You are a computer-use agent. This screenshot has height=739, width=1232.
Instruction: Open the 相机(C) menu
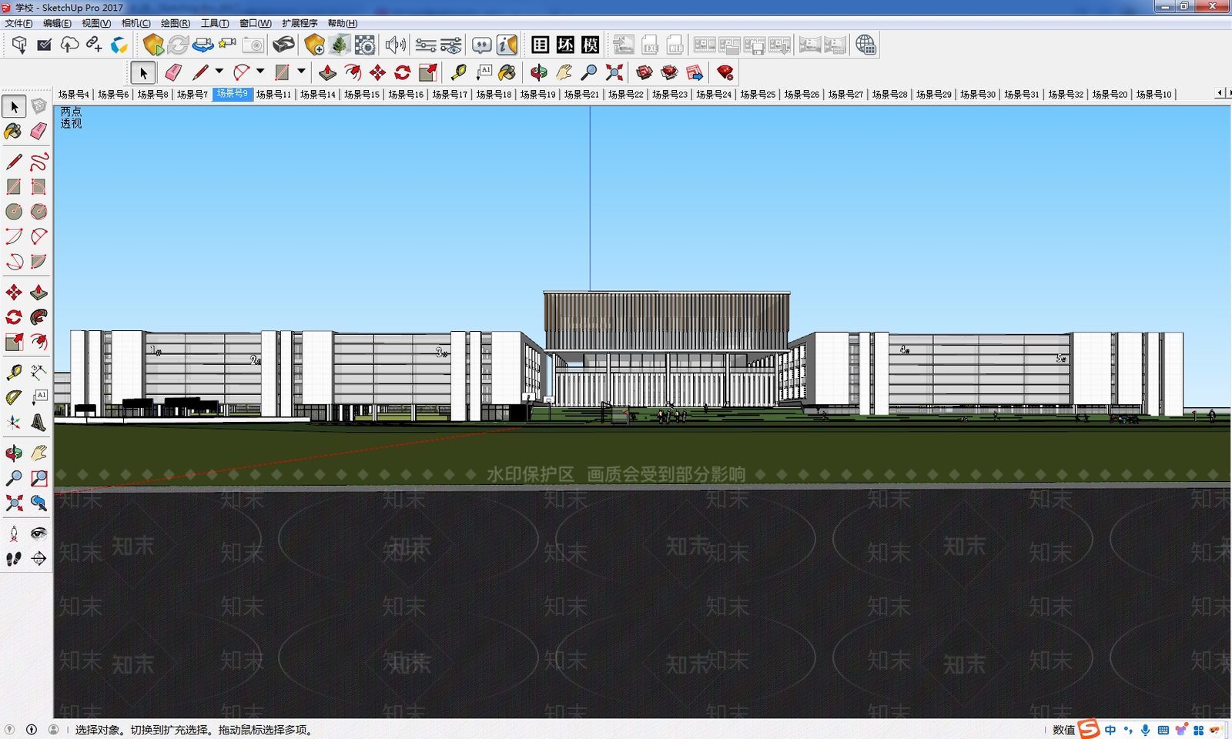136,23
